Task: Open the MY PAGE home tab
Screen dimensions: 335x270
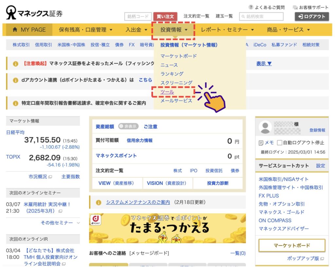Action: coord(29,30)
